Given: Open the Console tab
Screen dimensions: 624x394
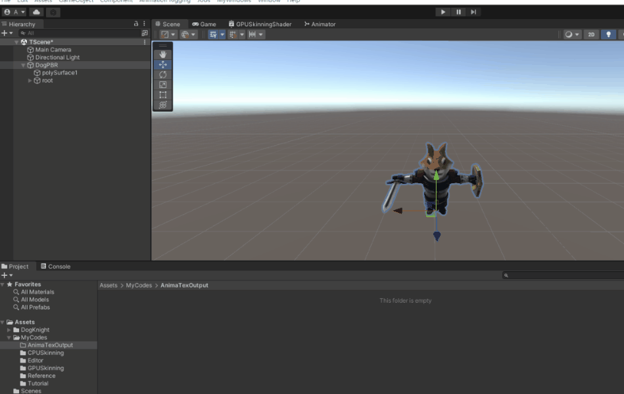Looking at the screenshot, I should coord(56,266).
